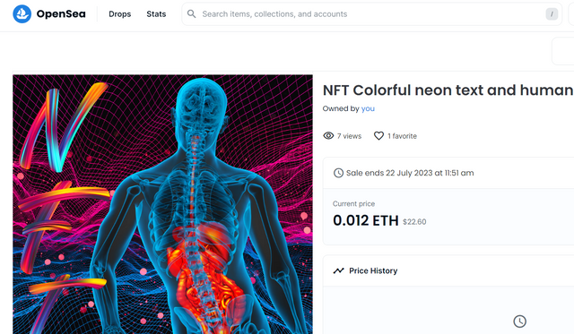Favorite the item with the heart icon
The width and height of the screenshot is (574, 334).
pos(378,136)
